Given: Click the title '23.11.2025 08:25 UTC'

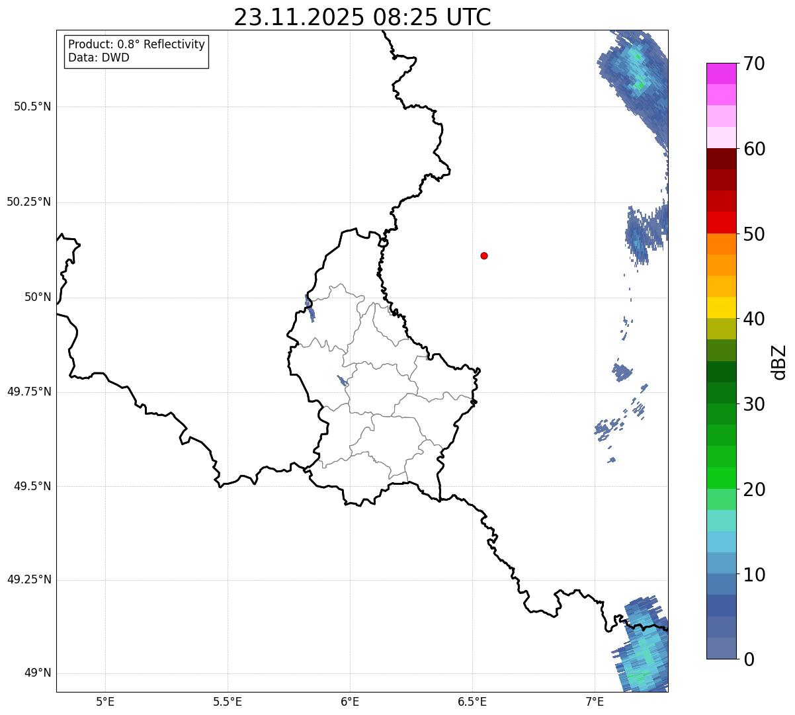Looking at the screenshot, I should pyautogui.click(x=362, y=17).
